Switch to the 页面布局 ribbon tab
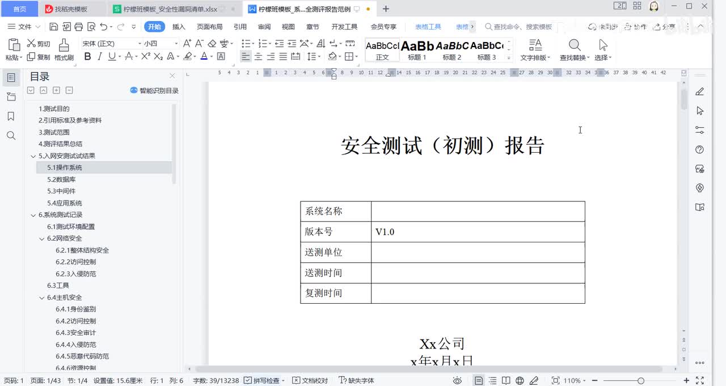The height and width of the screenshot is (386, 726). coord(209,27)
